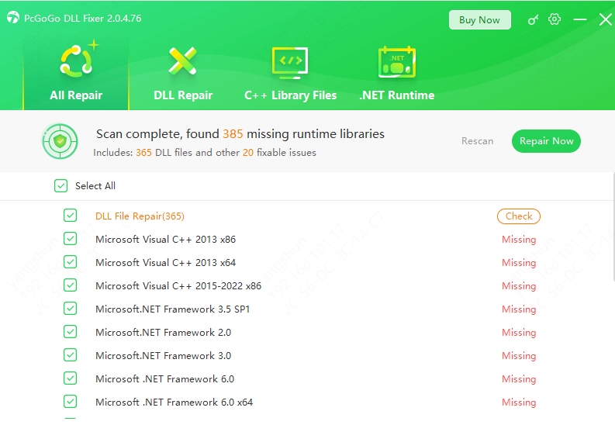This screenshot has height=425, width=615.
Task: Click the Repair Now button
Action: [546, 141]
